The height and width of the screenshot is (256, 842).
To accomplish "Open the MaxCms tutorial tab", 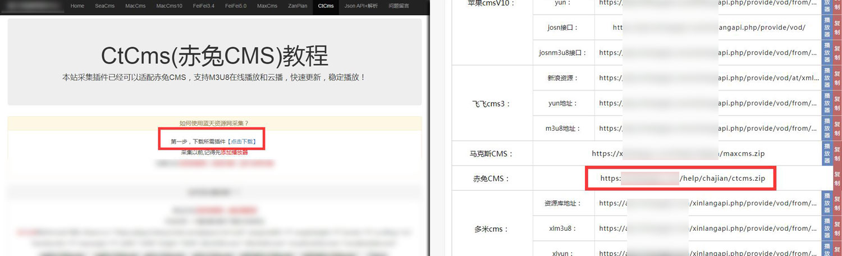I will tap(267, 6).
